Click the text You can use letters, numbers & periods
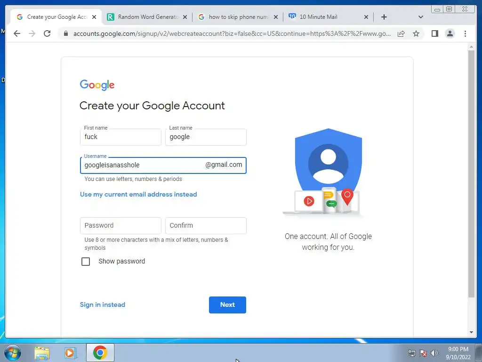 [133, 179]
